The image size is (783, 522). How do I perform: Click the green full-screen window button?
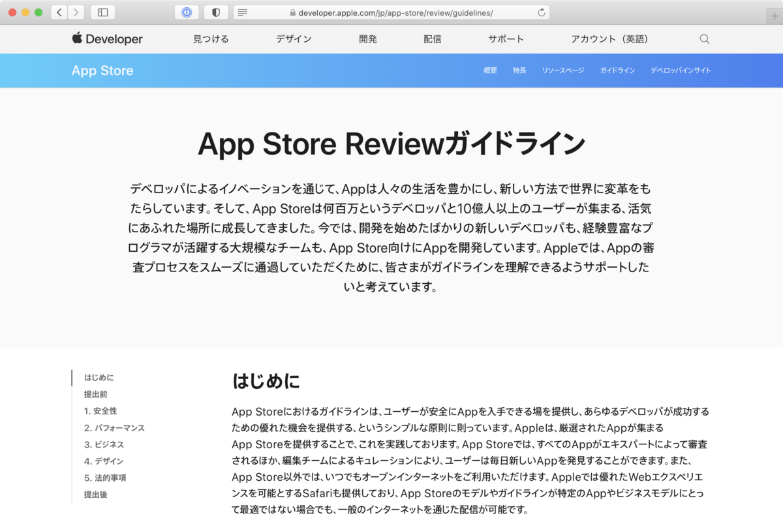[x=39, y=12]
